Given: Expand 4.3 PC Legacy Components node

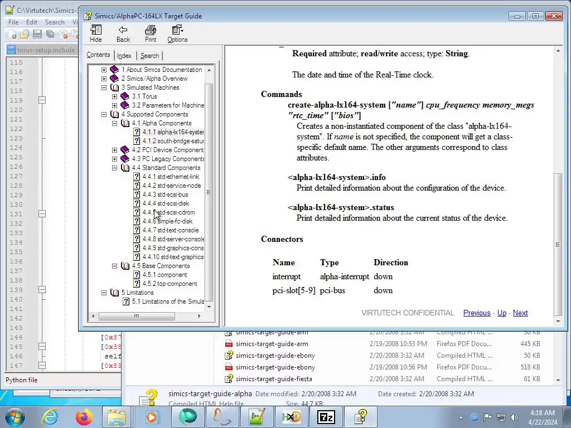Looking at the screenshot, I should (114, 159).
